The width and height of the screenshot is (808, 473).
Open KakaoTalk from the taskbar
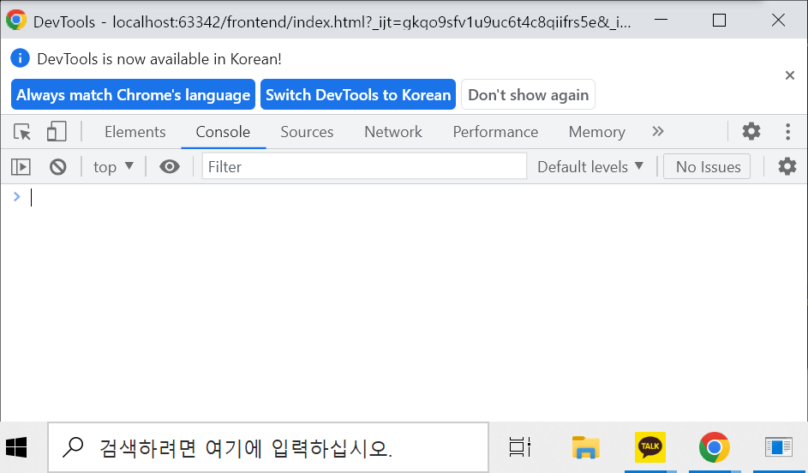coord(649,447)
